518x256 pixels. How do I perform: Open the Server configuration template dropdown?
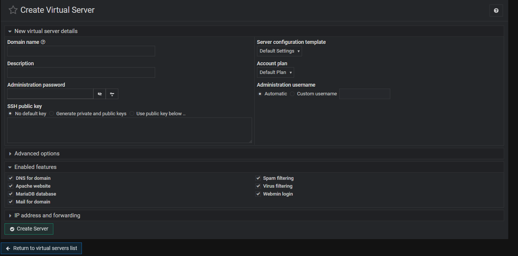click(279, 51)
